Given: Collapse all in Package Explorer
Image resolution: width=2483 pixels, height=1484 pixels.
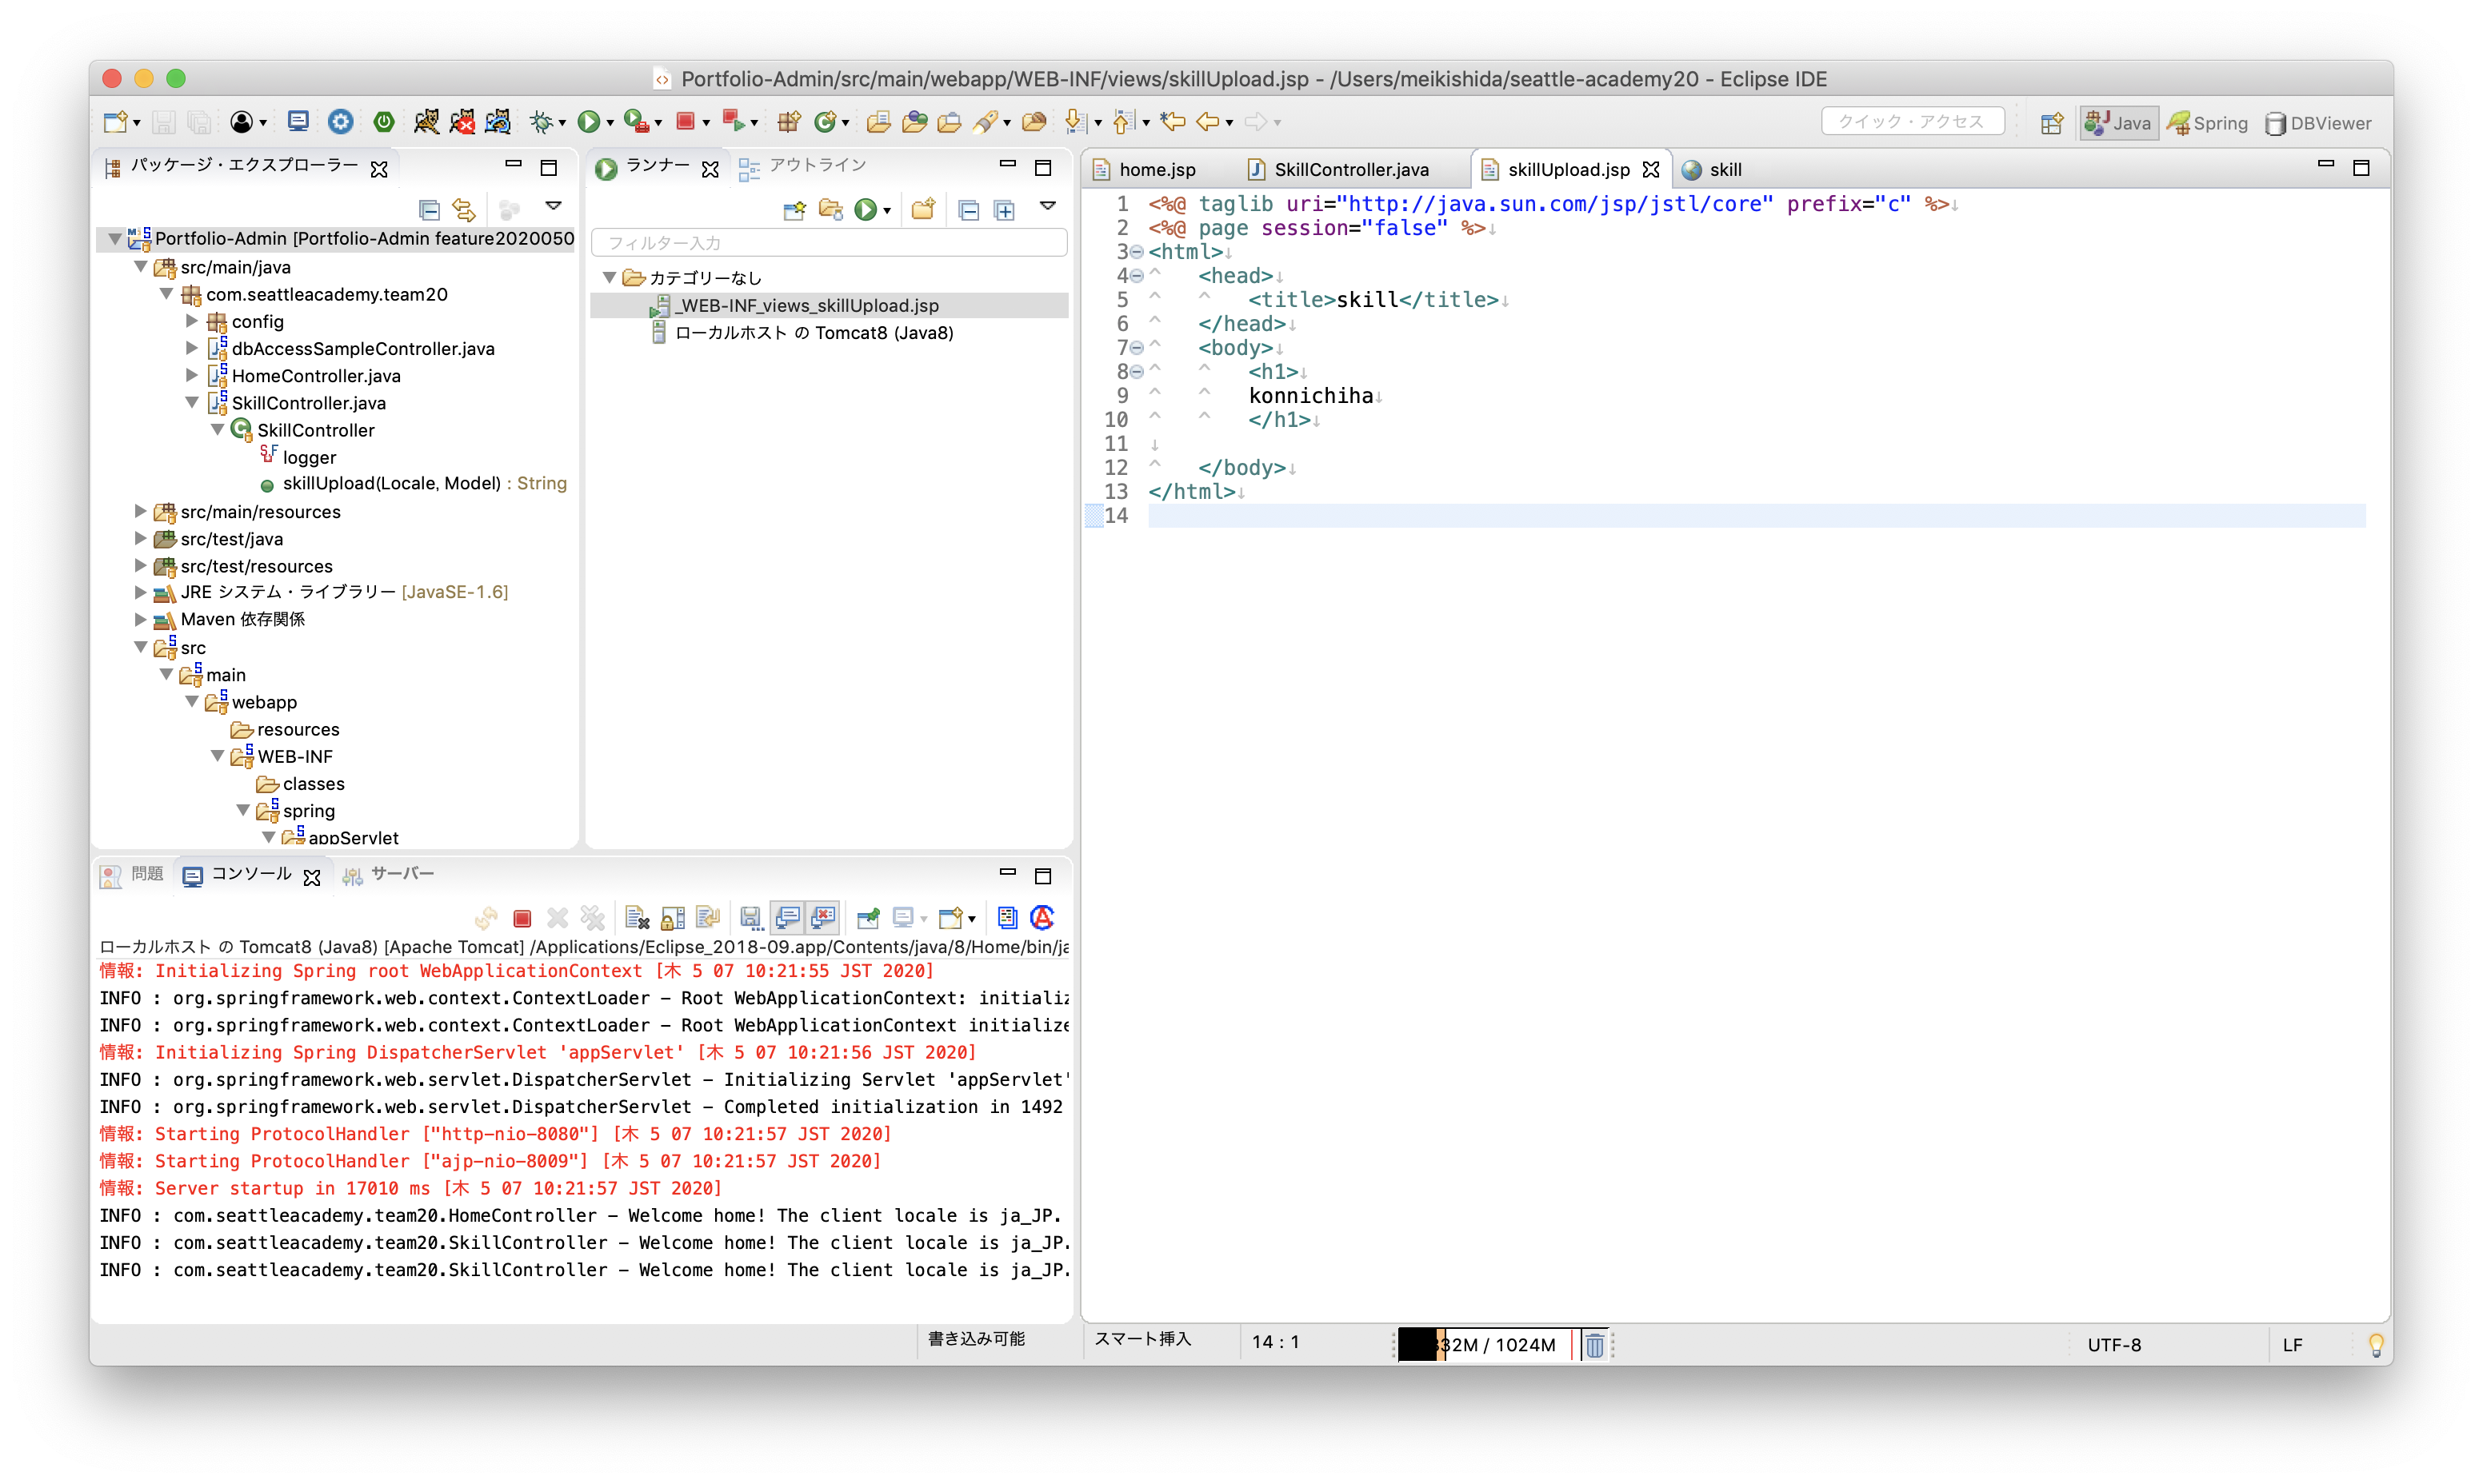Looking at the screenshot, I should click(x=430, y=209).
